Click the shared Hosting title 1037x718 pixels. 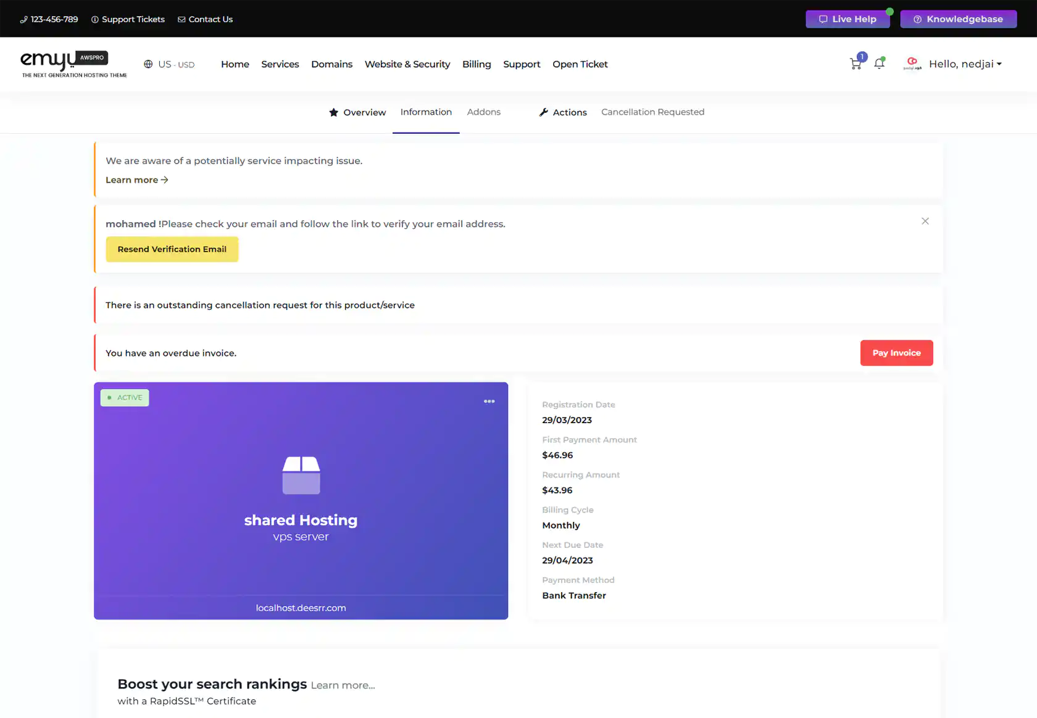point(301,521)
